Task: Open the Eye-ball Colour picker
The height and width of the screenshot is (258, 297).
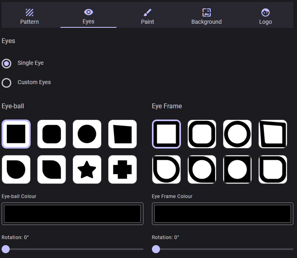Action: [x=73, y=214]
